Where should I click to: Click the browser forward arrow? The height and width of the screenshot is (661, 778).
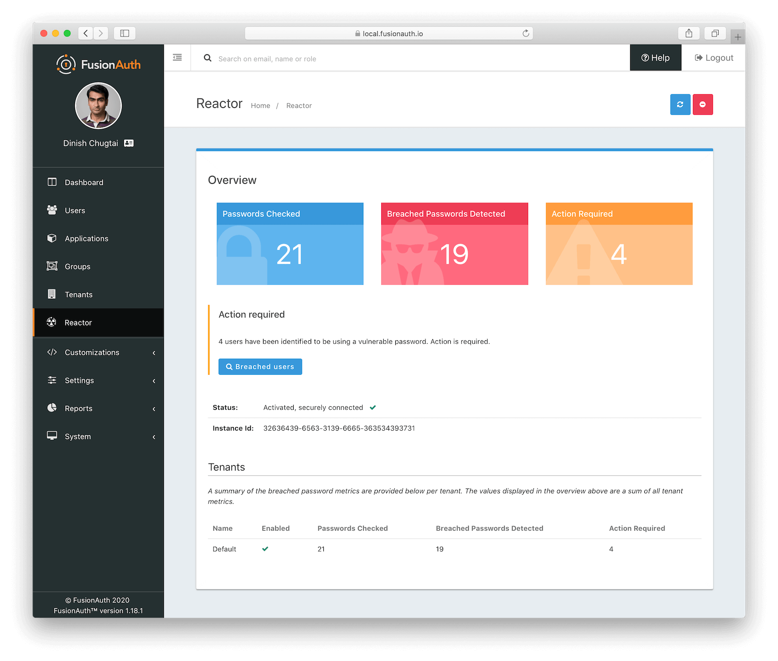pos(101,33)
